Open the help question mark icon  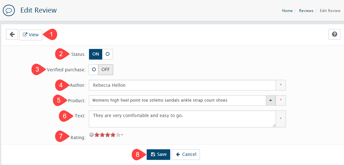click(x=334, y=34)
